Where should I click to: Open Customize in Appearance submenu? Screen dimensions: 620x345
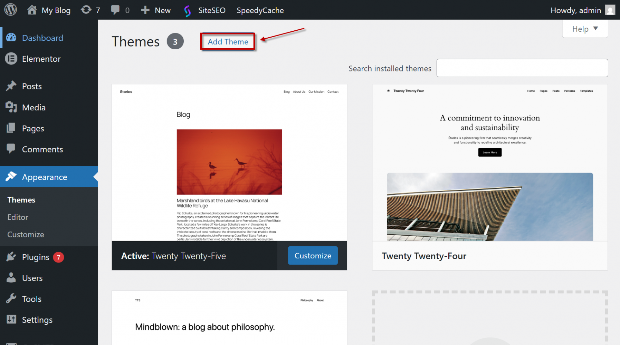coord(26,235)
